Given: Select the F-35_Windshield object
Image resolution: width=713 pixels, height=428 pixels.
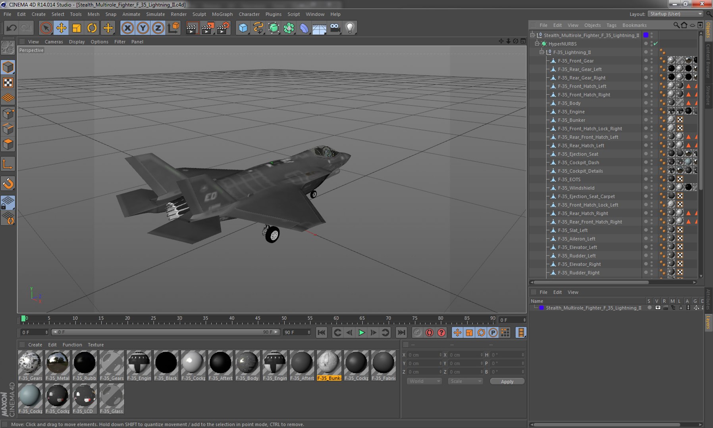Looking at the screenshot, I should coord(576,188).
